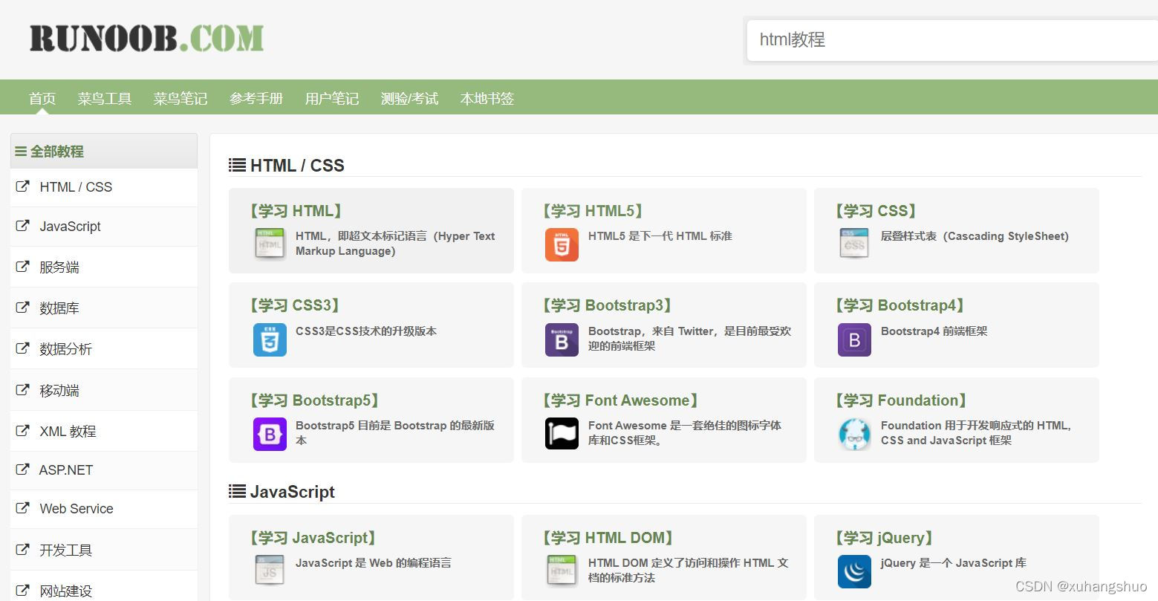Open the 【学习 Bootstrap5】 title link
Viewport: 1158px width, 601px height.
pyautogui.click(x=315, y=400)
